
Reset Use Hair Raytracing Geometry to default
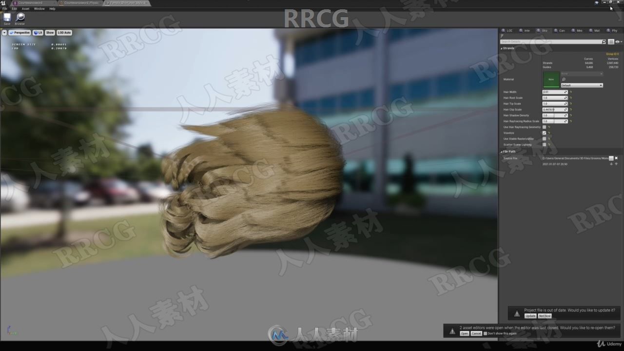click(549, 127)
